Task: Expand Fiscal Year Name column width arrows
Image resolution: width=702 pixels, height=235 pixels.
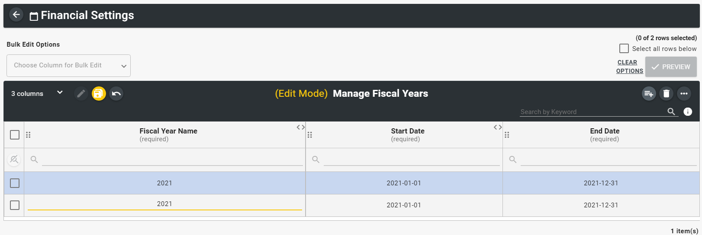Action: (x=301, y=127)
